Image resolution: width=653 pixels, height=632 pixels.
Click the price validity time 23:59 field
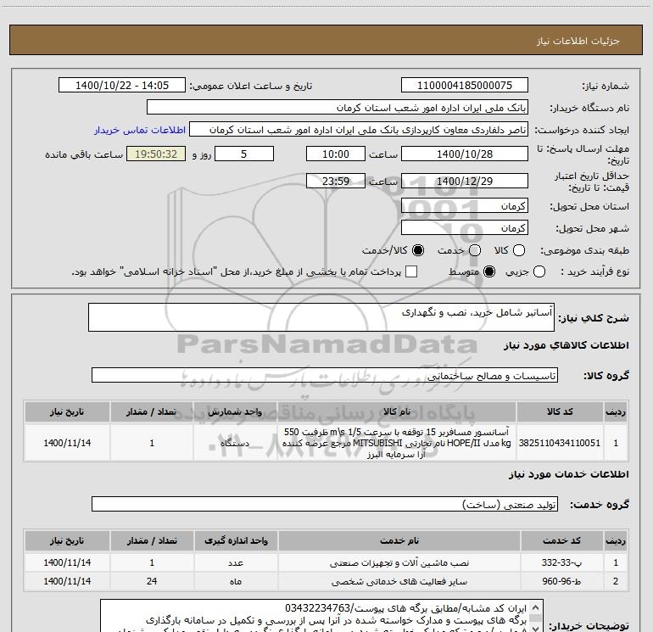pyautogui.click(x=336, y=181)
